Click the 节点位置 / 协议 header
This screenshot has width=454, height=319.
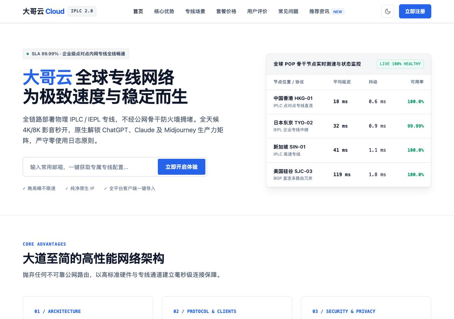click(289, 82)
